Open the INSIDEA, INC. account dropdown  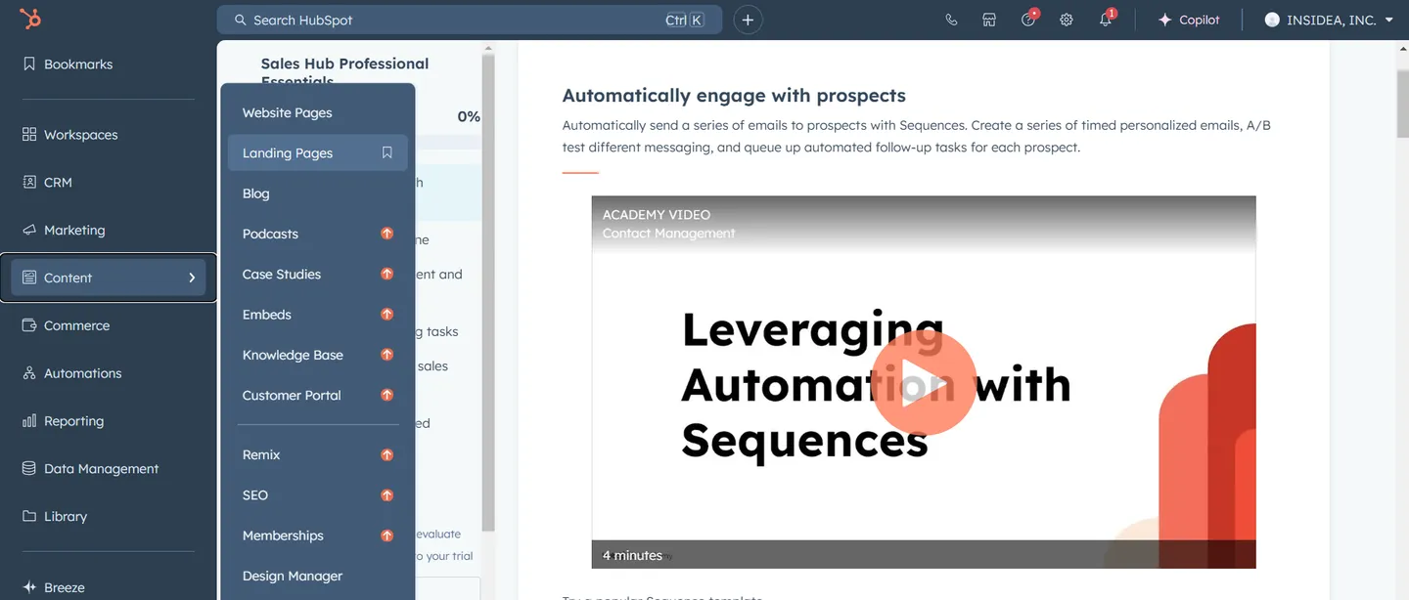(x=1329, y=20)
